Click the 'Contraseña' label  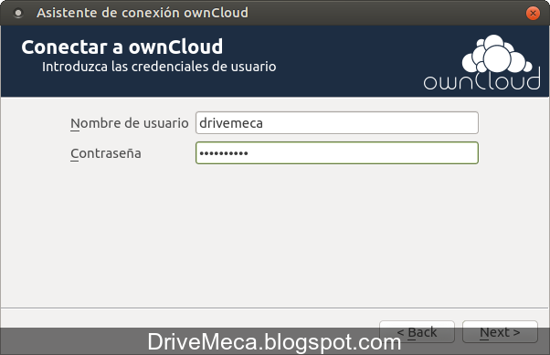pyautogui.click(x=106, y=153)
